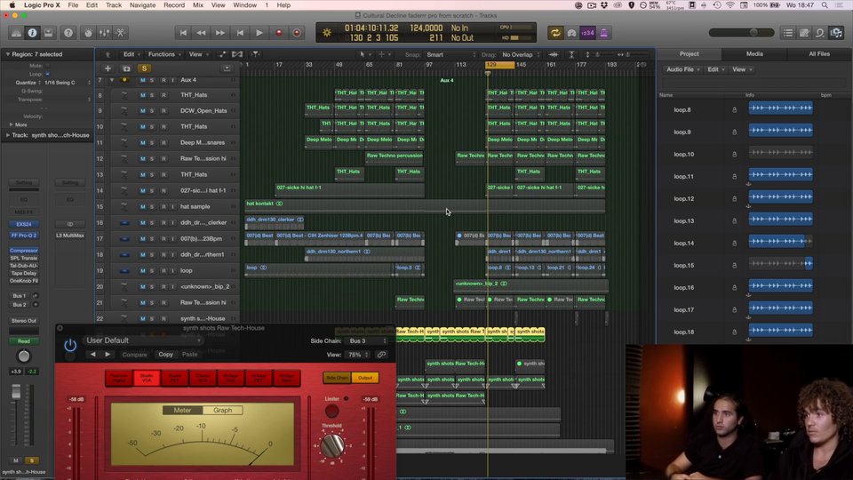Go to project beginning transport button
Viewport: 853px width, 480px height.
pyautogui.click(x=183, y=33)
